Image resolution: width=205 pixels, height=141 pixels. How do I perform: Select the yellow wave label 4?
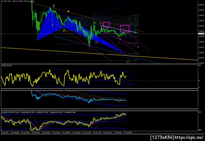click(x=68, y=11)
